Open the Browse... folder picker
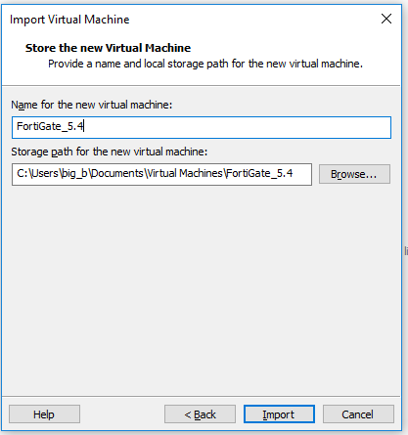Viewport: 408px width, 435px height. coord(354,174)
